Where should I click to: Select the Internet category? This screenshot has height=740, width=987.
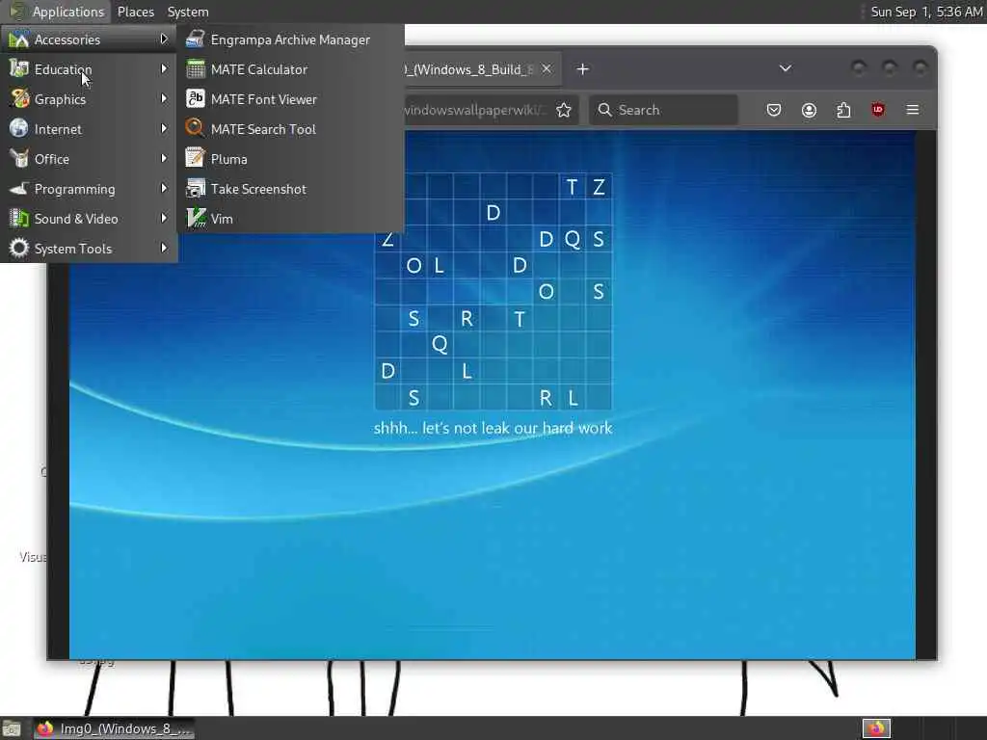[x=89, y=129]
